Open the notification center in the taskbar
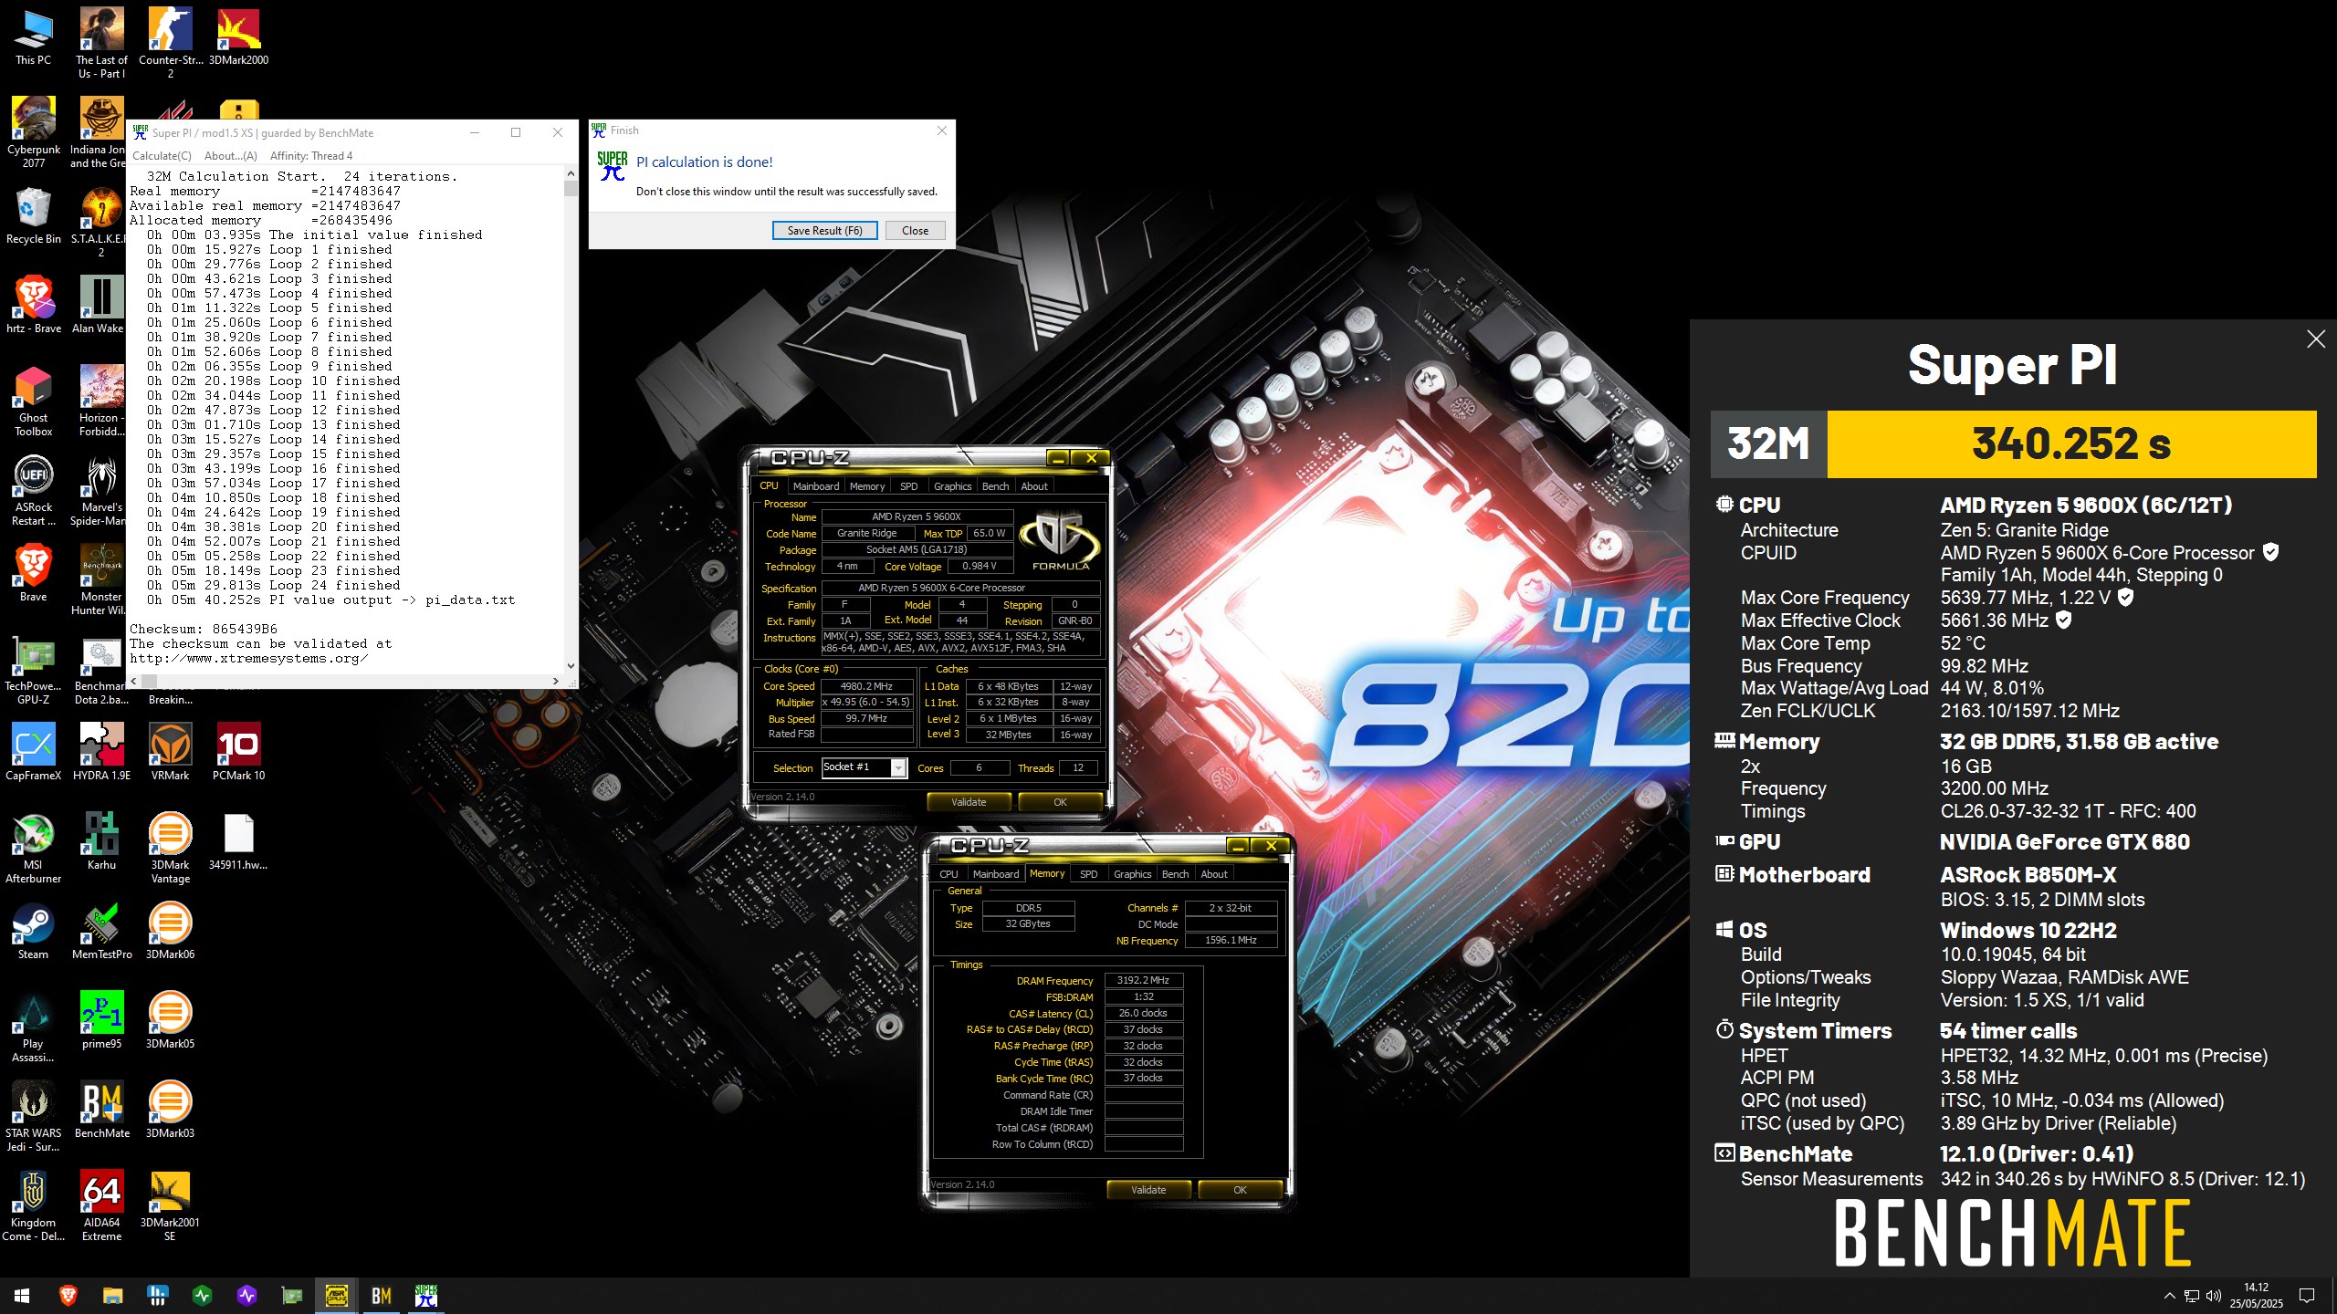The width and height of the screenshot is (2337, 1314). click(2307, 1296)
